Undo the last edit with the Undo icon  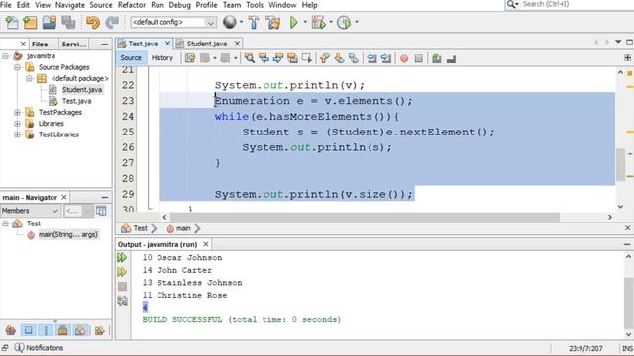tap(93, 22)
